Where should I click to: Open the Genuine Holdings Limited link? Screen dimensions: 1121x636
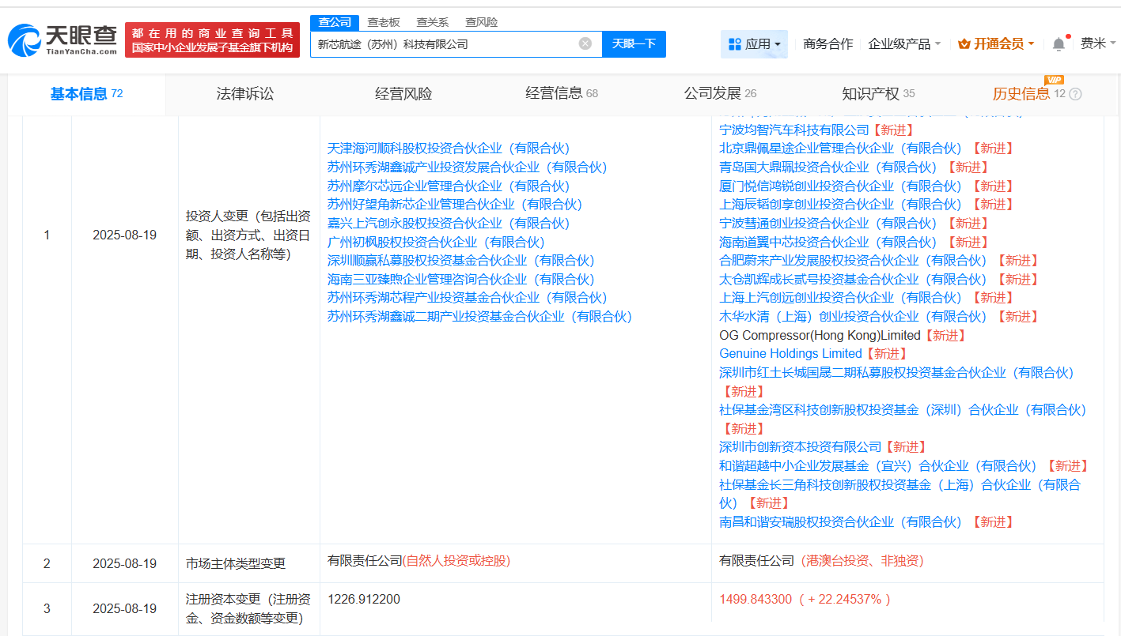pos(790,353)
